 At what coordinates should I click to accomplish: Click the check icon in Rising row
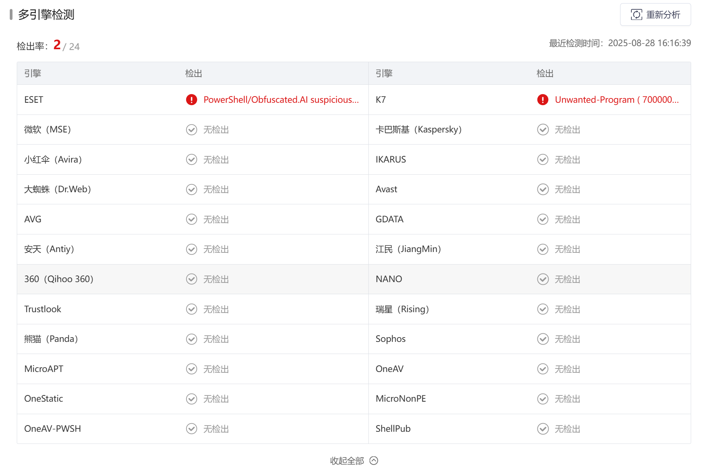point(543,309)
